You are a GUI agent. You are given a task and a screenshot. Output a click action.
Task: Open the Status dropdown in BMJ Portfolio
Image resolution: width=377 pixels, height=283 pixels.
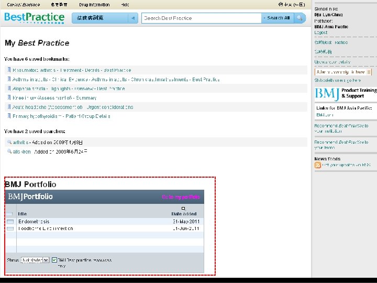tap(35, 260)
